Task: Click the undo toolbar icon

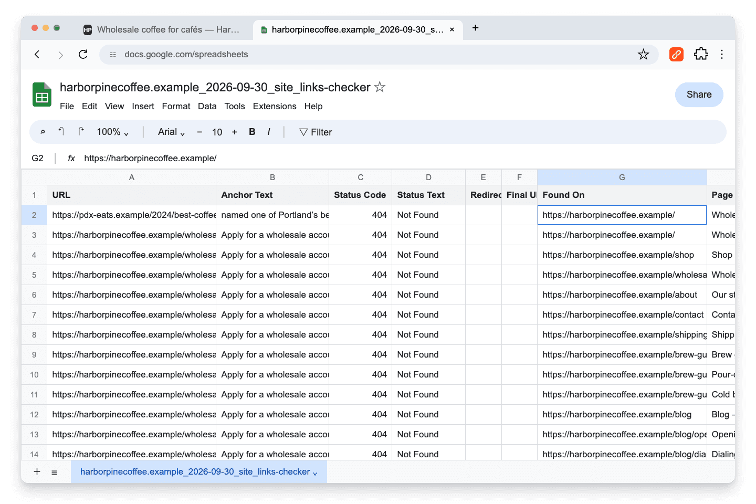Action: click(61, 132)
